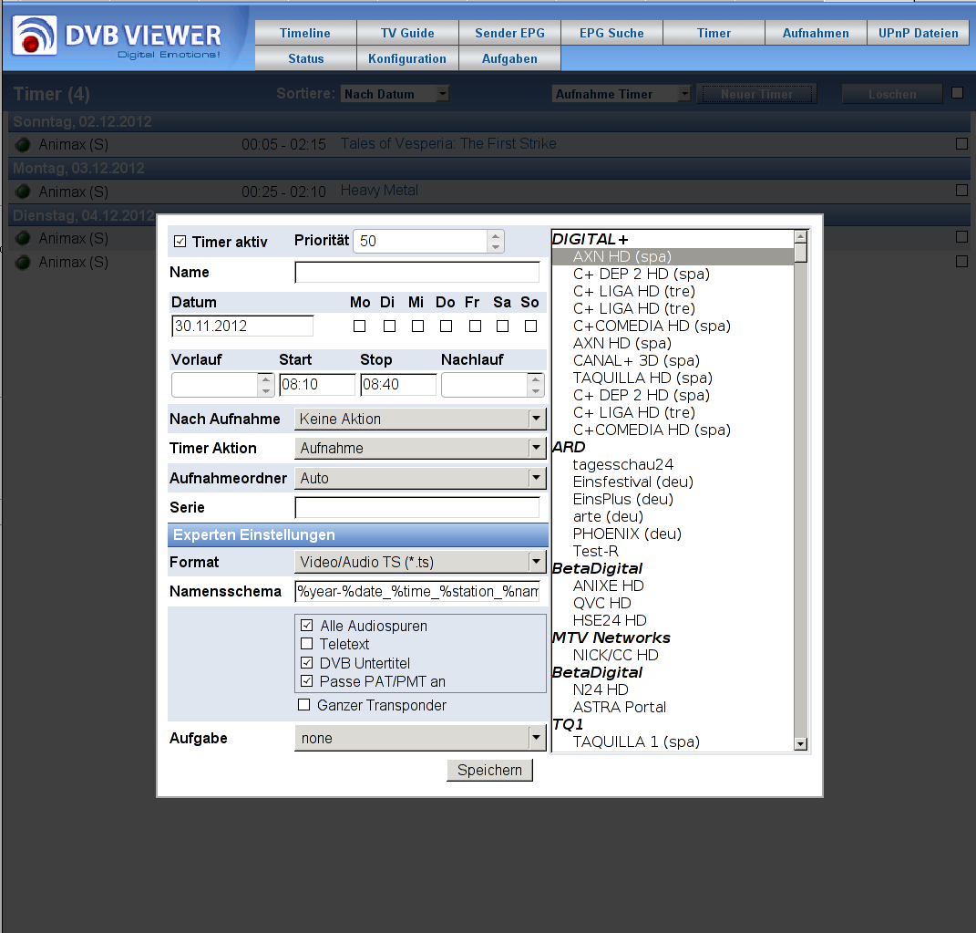This screenshot has width=976, height=933.
Task: Increase the Nachlauf value with up arrow
Action: pyautogui.click(x=535, y=379)
